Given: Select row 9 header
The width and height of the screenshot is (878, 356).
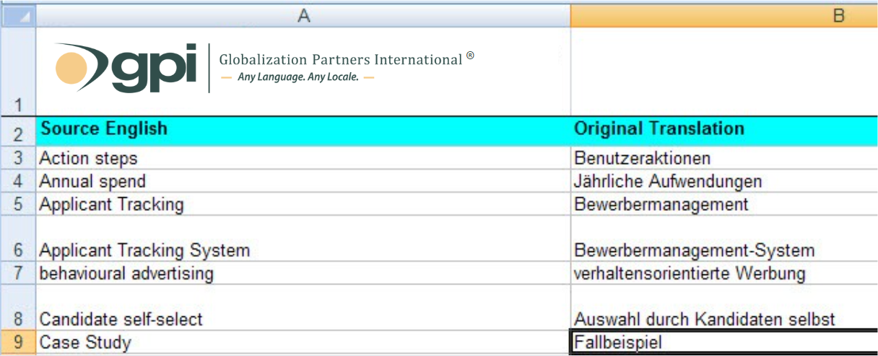Looking at the screenshot, I should point(18,342).
